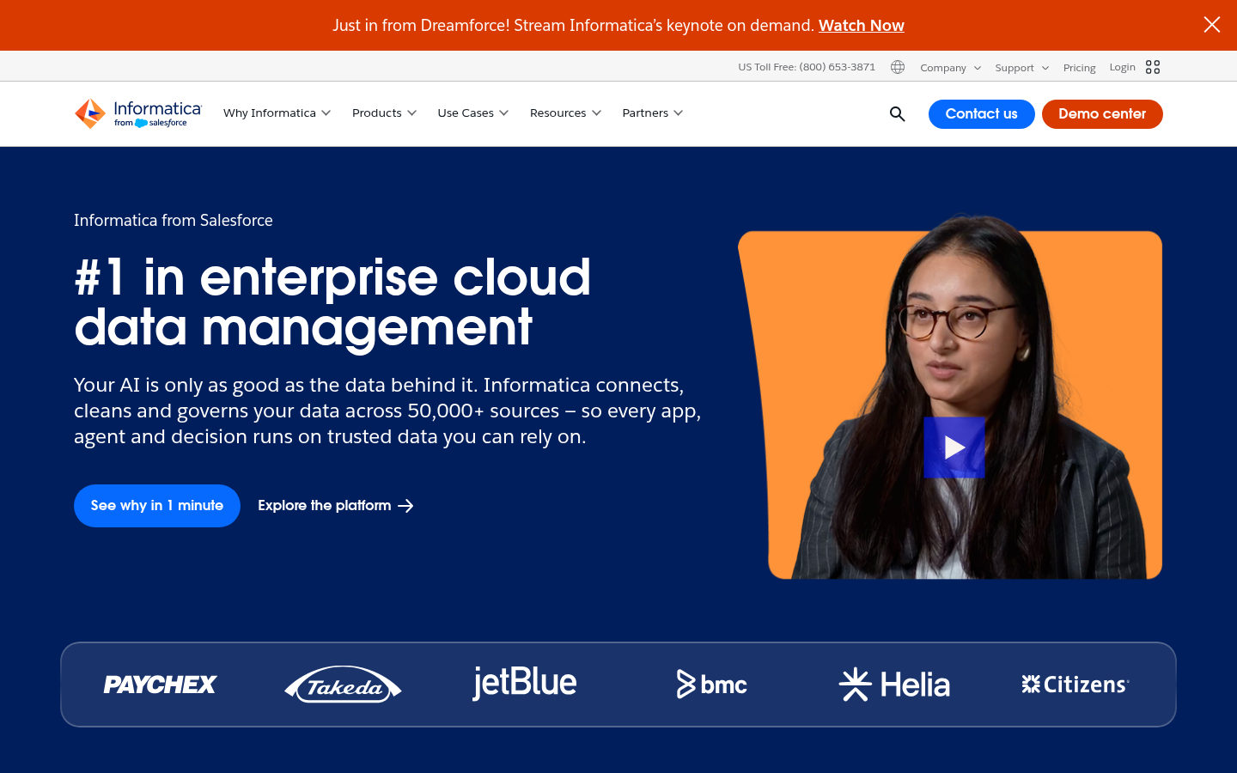Expand the Support dropdown
Viewport: 1237px width, 773px height.
pyautogui.click(x=1021, y=68)
